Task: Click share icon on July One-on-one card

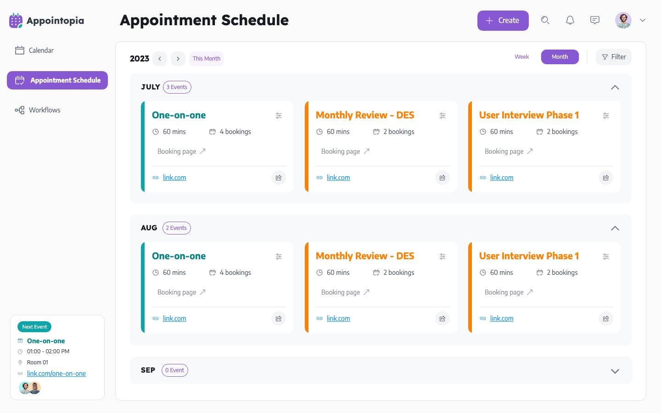Action: (279, 178)
